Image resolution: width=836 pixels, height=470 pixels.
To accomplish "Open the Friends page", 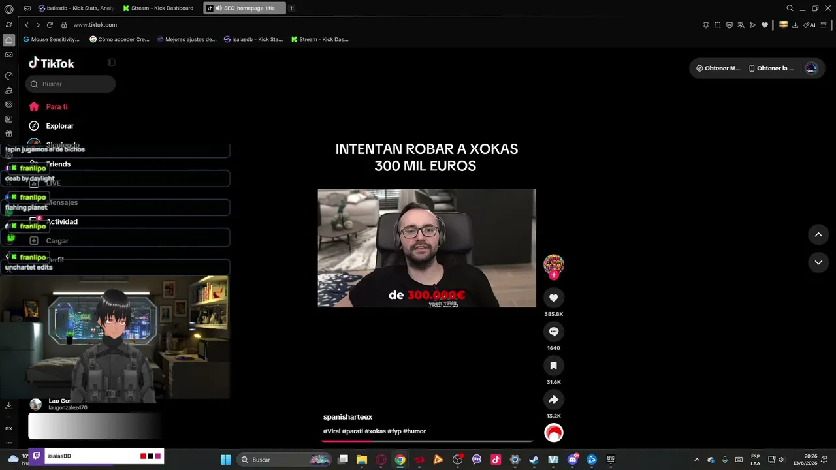I will 51,164.
